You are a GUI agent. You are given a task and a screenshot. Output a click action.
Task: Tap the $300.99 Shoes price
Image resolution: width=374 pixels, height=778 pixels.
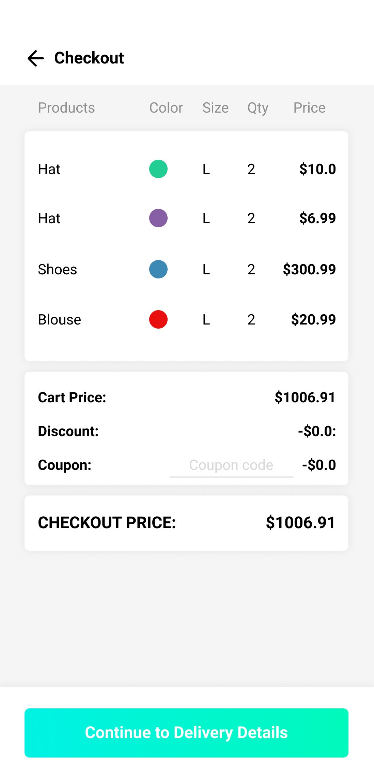[309, 269]
